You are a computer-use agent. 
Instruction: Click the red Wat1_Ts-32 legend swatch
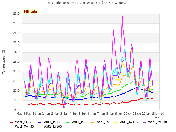[x=11, y=122]
